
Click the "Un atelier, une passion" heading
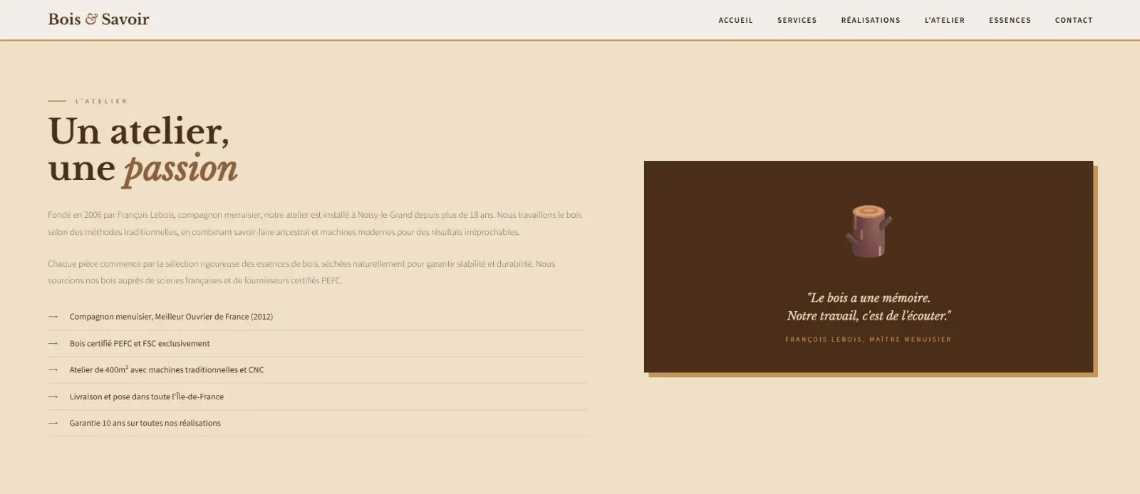(143, 150)
